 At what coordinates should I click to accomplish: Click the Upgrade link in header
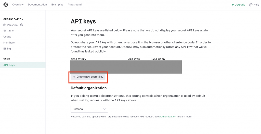click(240, 5)
